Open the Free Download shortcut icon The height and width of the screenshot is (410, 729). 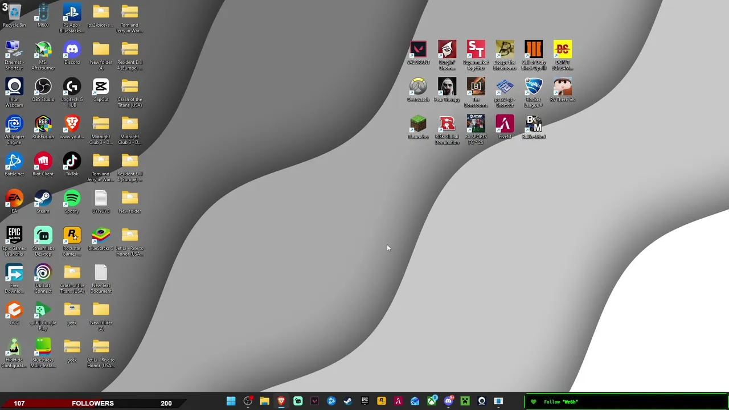pos(14,278)
